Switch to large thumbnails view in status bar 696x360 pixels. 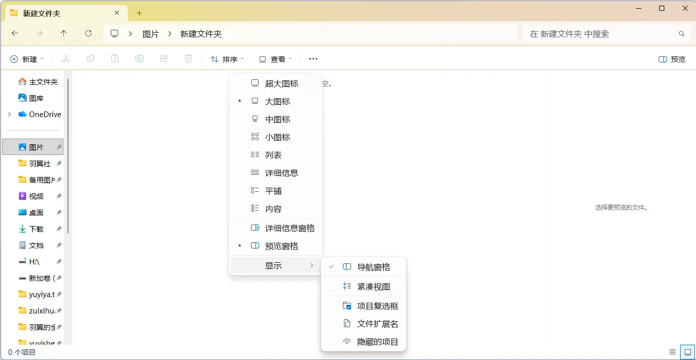click(x=688, y=352)
